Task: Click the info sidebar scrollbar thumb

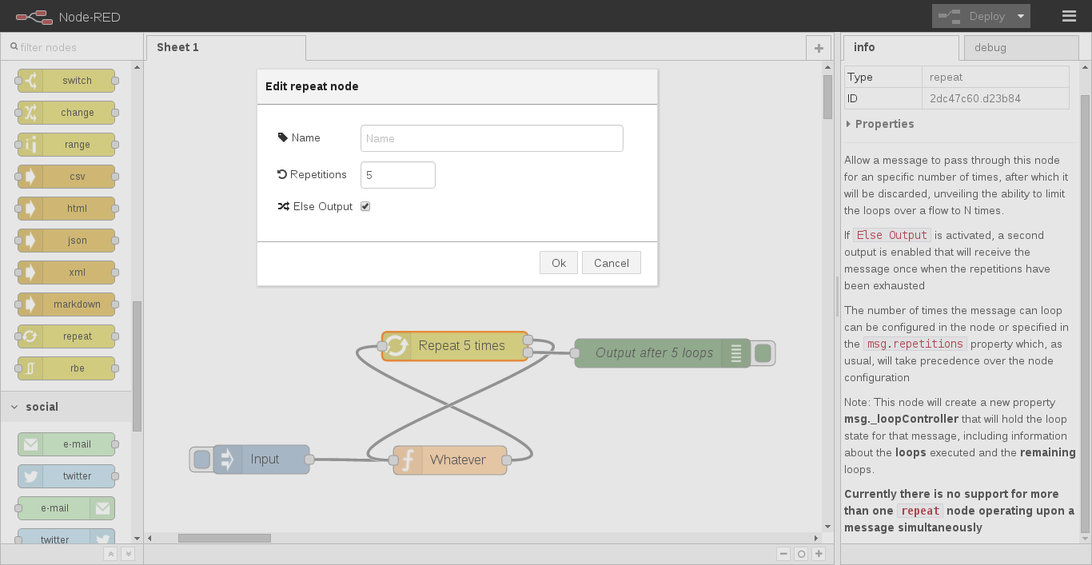Action: click(1085, 313)
